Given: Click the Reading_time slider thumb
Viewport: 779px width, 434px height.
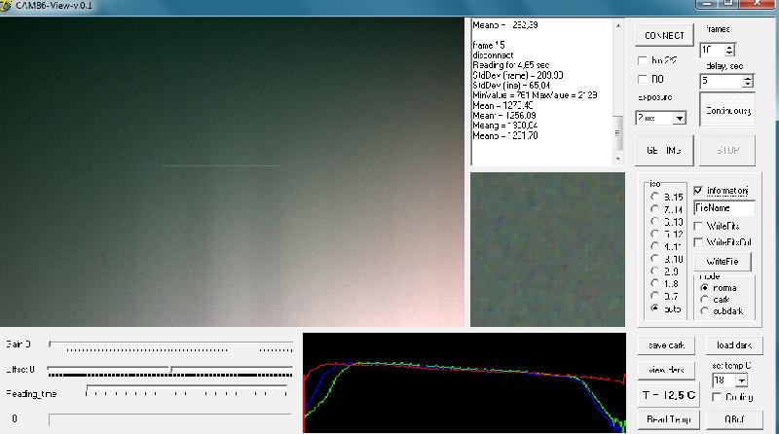Looking at the screenshot, I should tap(87, 392).
